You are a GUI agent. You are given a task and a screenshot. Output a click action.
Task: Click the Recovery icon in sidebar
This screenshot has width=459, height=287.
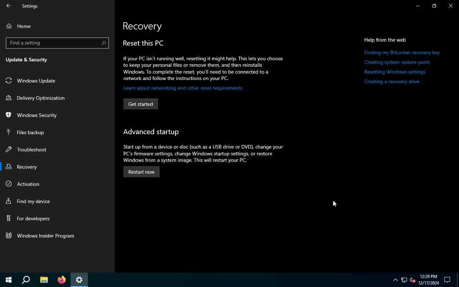click(x=9, y=167)
